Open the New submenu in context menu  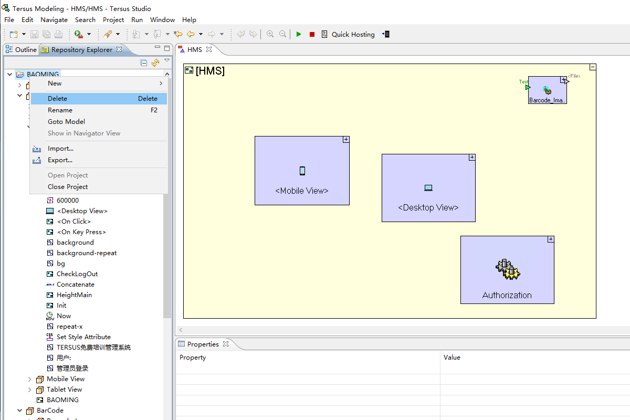coord(99,83)
